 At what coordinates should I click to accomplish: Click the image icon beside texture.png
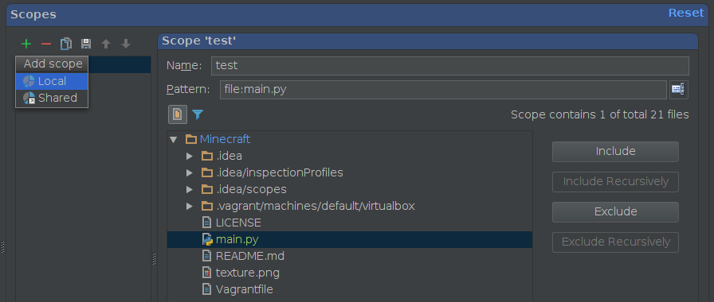tap(207, 273)
